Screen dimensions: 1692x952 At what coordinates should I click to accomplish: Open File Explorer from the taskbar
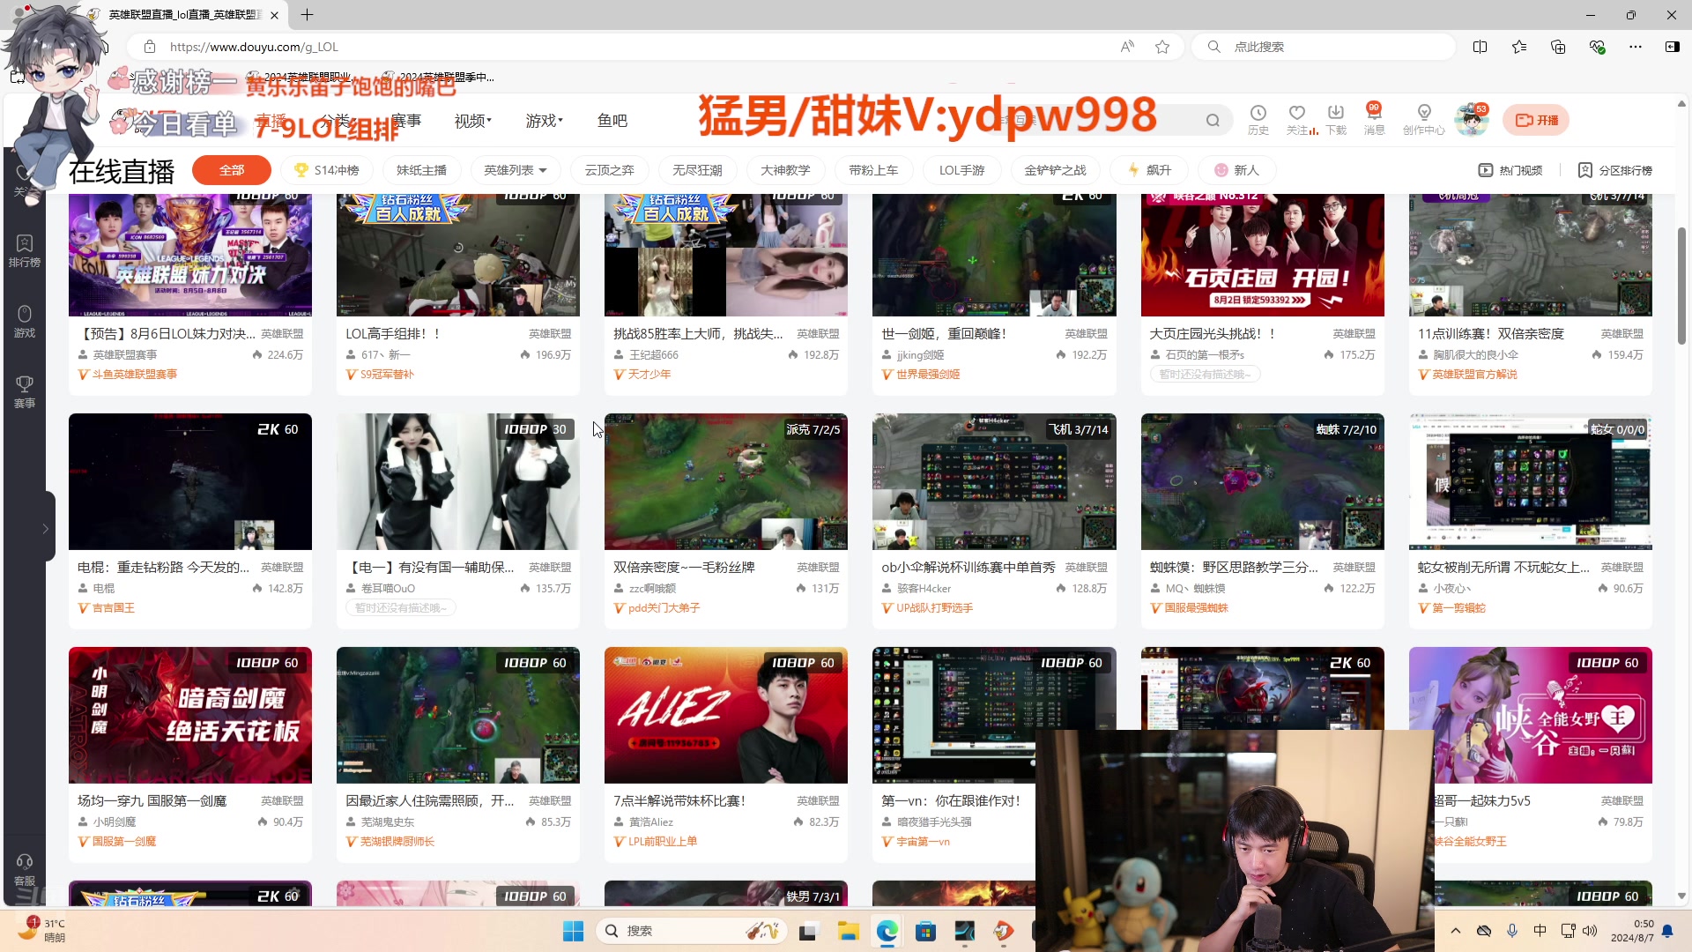tap(848, 931)
